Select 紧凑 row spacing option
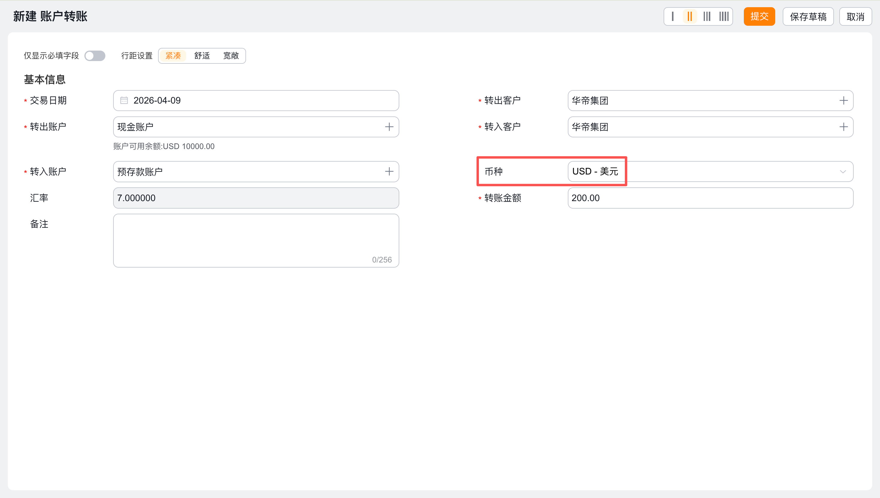The height and width of the screenshot is (498, 880). pyautogui.click(x=173, y=56)
